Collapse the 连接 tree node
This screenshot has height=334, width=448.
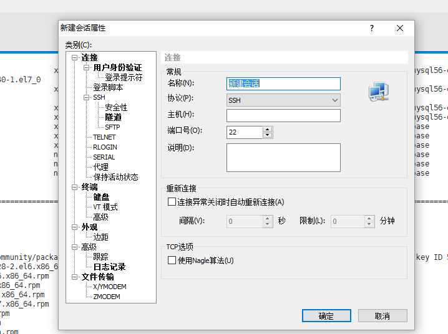coord(75,57)
